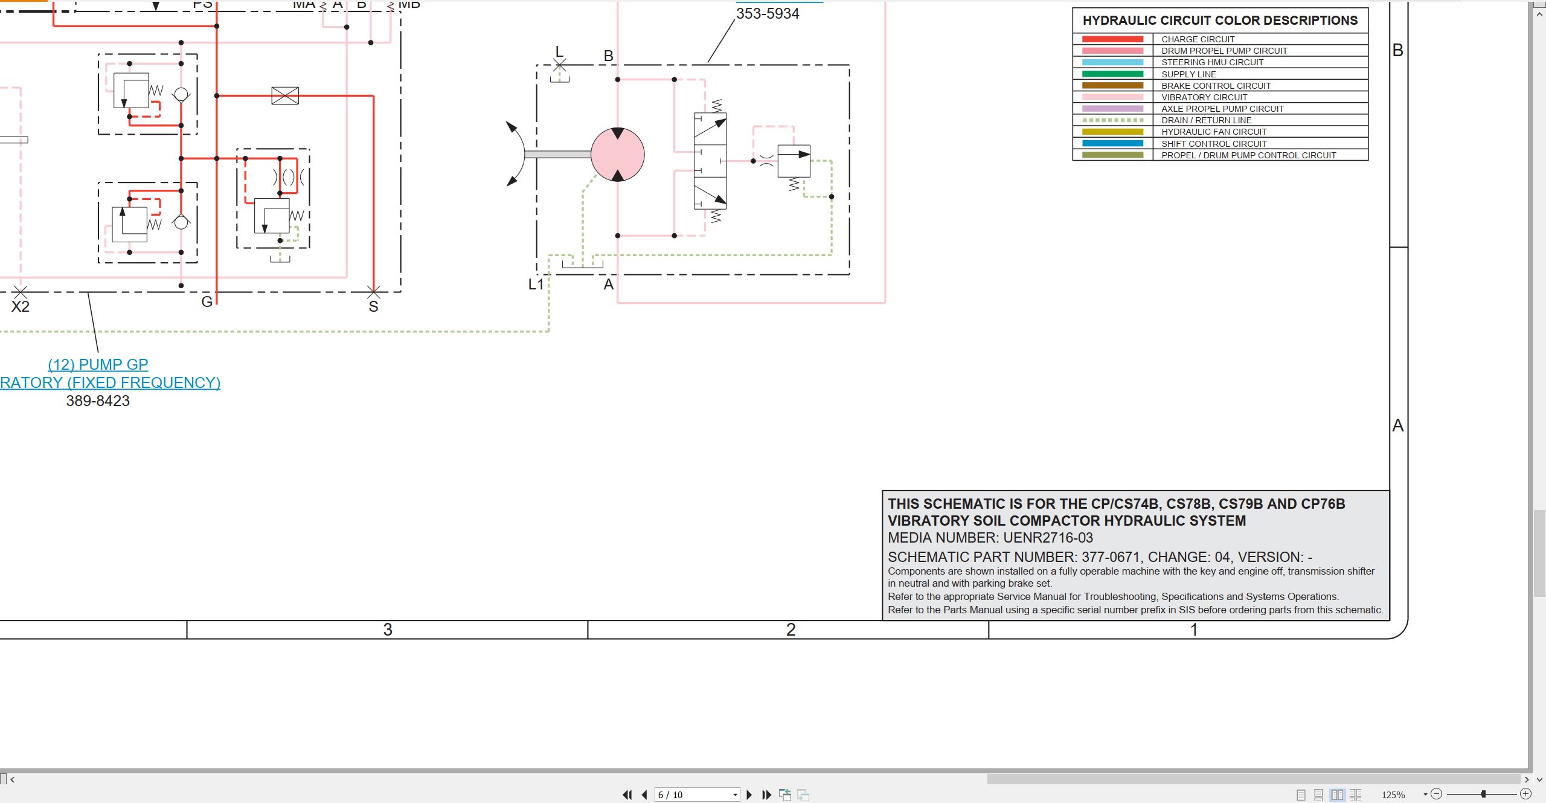Viewport: 1546px width, 803px height.
Task: Switch to two-page facing view
Action: [x=1338, y=795]
